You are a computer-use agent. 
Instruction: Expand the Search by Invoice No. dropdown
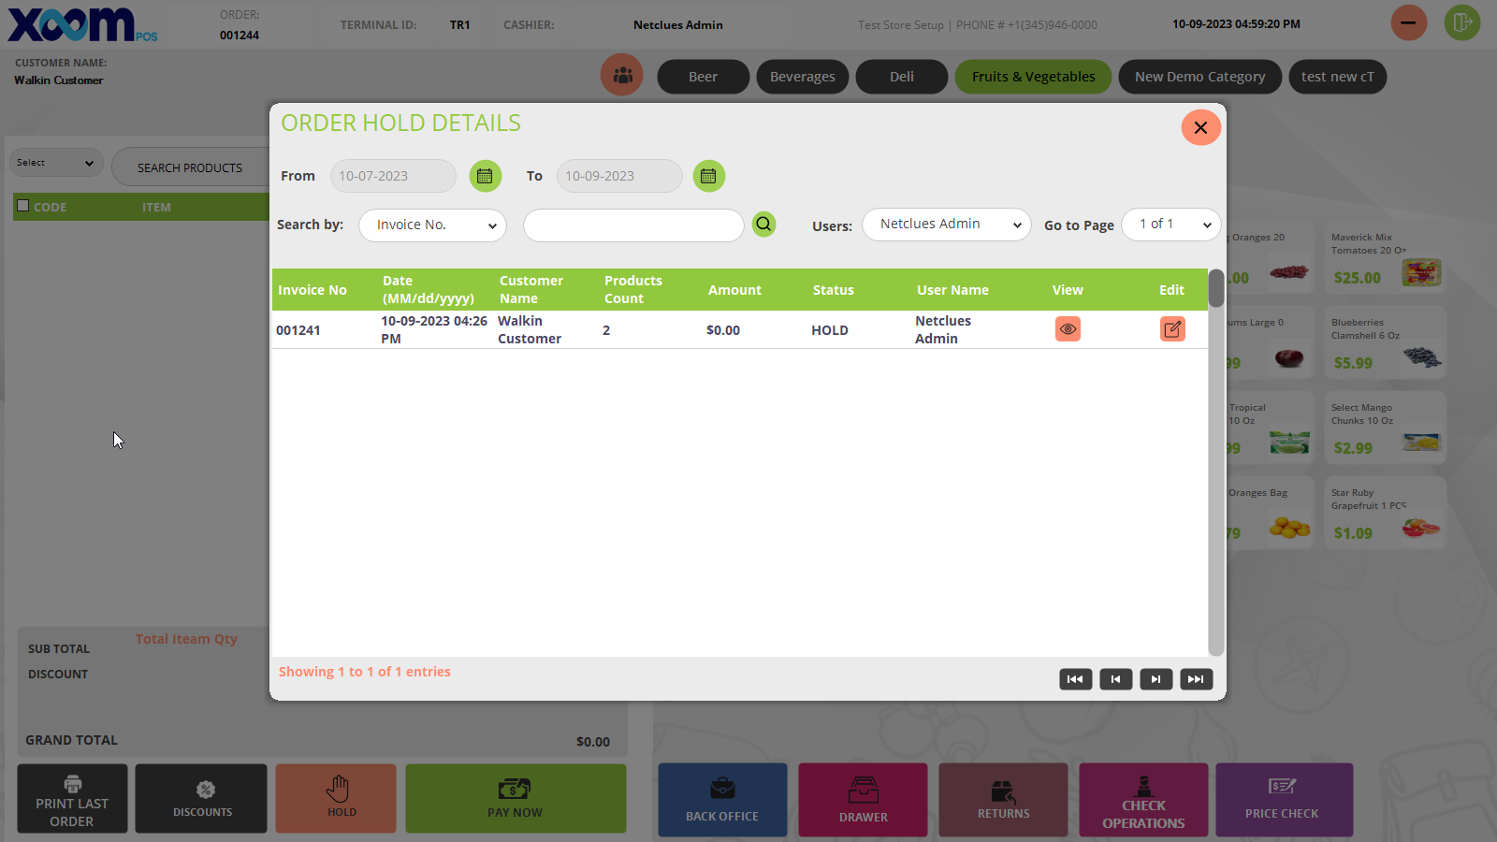[x=432, y=225]
